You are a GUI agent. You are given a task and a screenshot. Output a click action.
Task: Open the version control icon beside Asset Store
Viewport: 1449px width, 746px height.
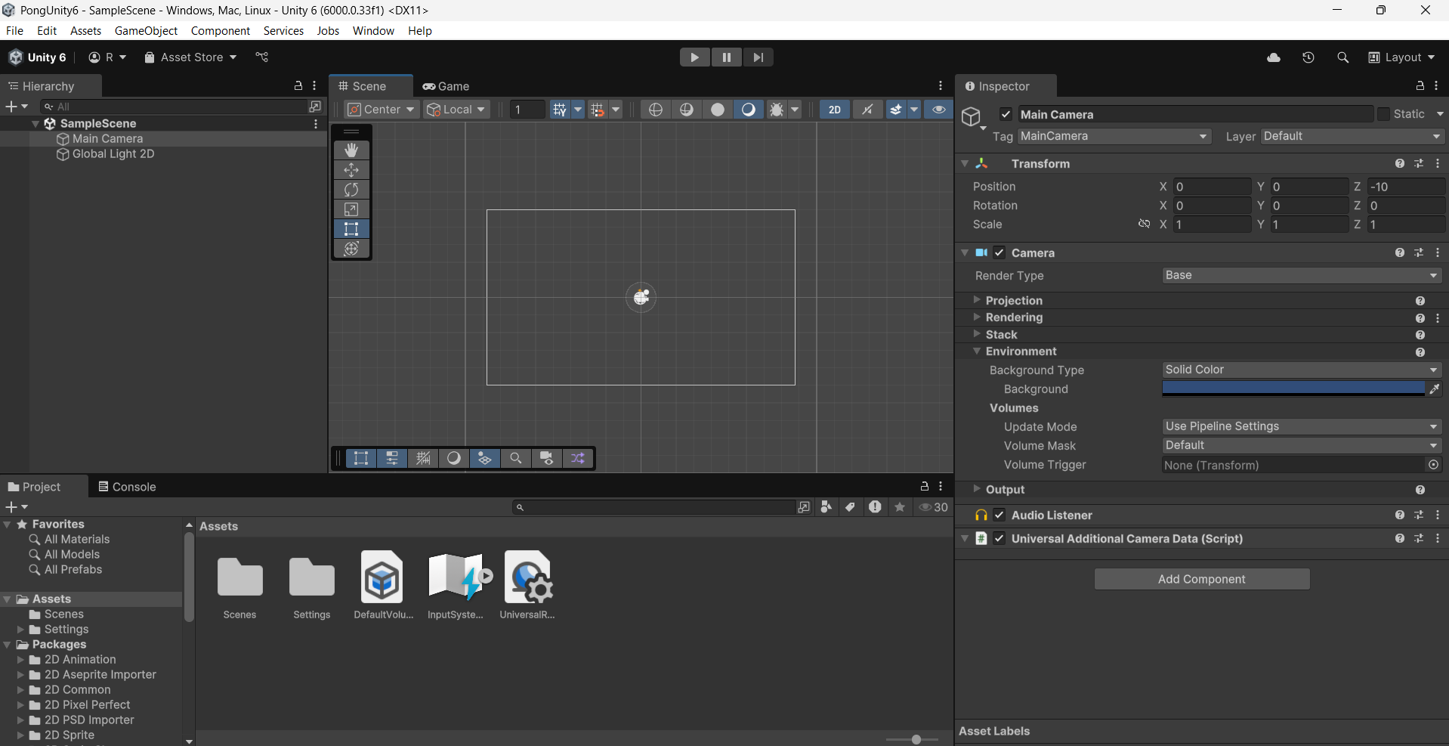coord(262,57)
